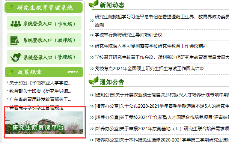Viewport: 229px width, 143px height.
Task: Click the three-people student login icon
Action: pyautogui.click(x=16, y=24)
